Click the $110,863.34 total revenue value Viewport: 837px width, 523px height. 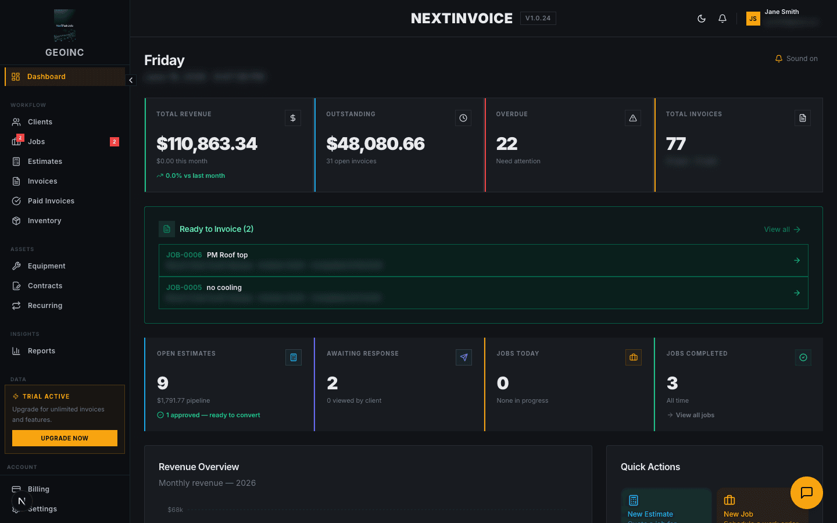pyautogui.click(x=207, y=144)
